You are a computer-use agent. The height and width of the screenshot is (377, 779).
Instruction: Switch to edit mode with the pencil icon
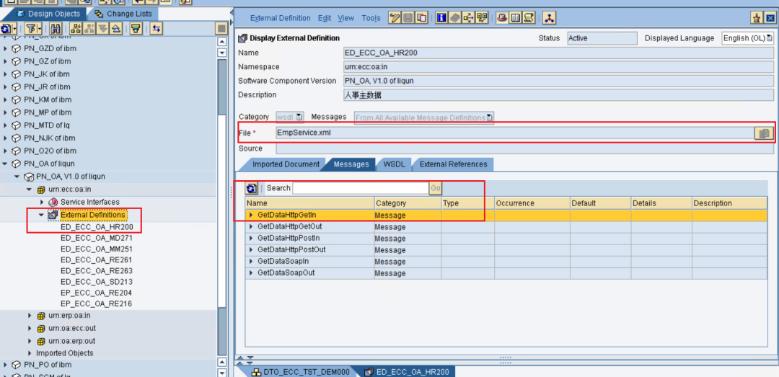[395, 18]
